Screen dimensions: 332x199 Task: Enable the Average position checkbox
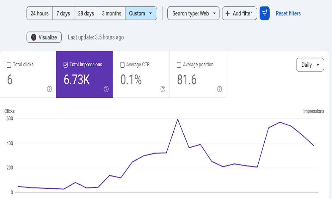point(179,65)
